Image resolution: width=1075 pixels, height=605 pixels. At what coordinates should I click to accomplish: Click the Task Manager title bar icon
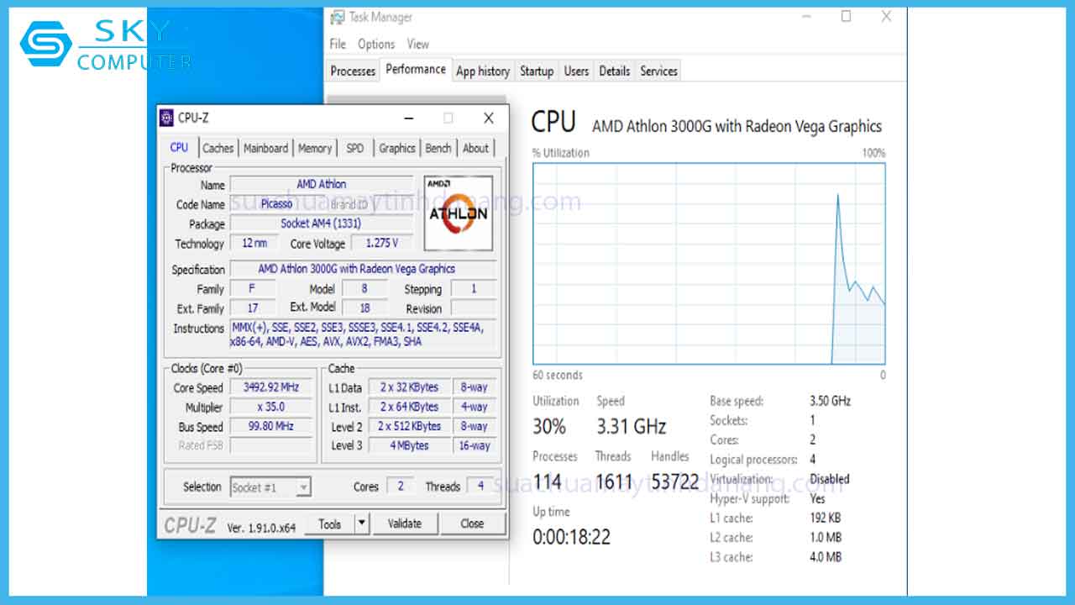(x=337, y=17)
